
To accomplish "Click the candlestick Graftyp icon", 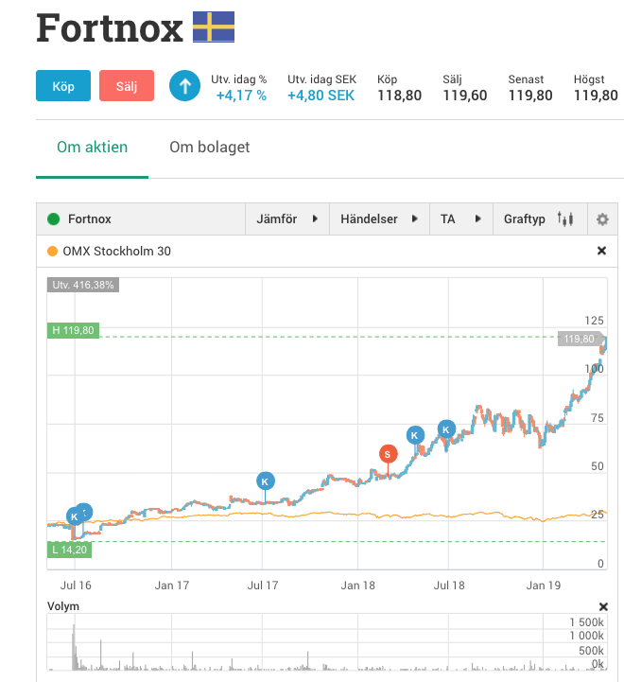I will (565, 219).
